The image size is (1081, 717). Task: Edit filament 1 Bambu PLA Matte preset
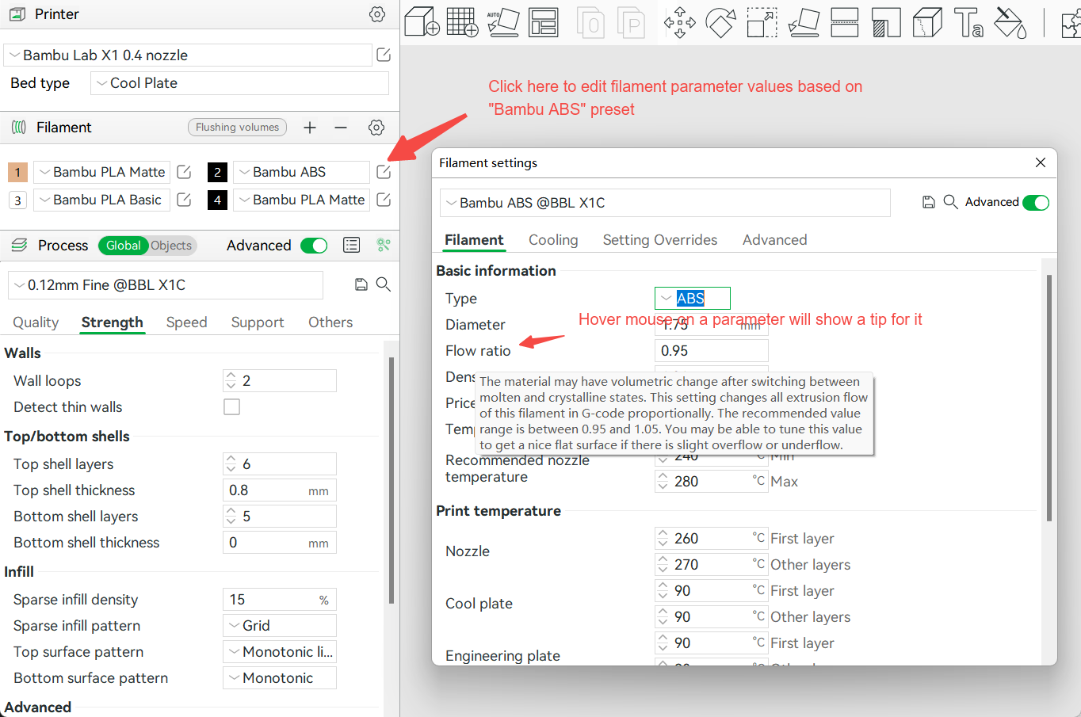[184, 172]
